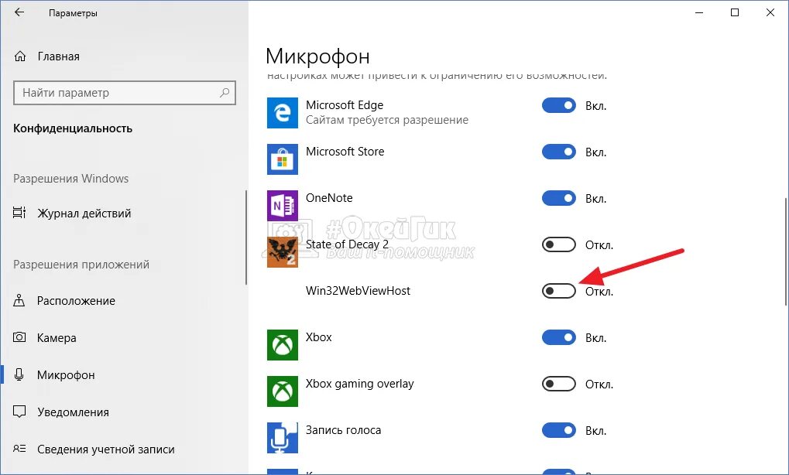Click the Камера camera icon
789x475 pixels.
tap(19, 337)
